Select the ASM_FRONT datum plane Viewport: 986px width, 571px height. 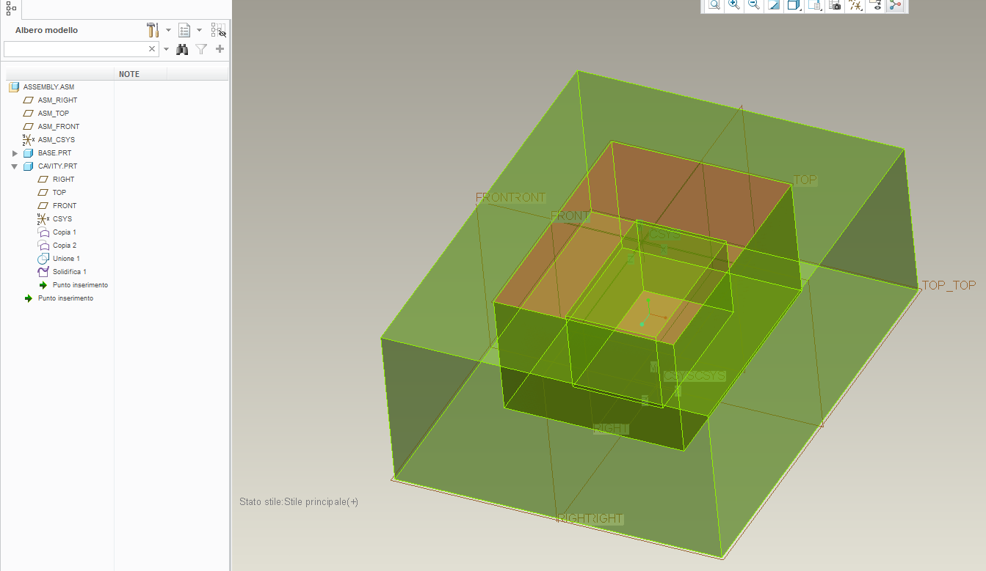click(59, 127)
